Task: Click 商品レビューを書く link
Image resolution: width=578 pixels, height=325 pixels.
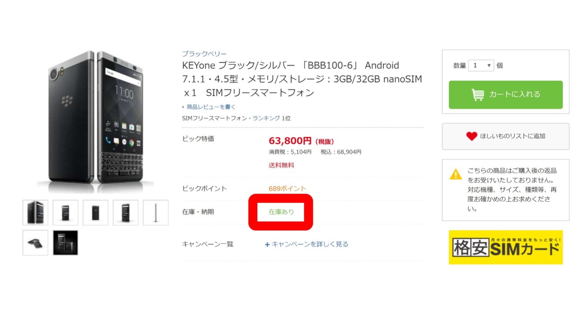Action: click(x=211, y=107)
